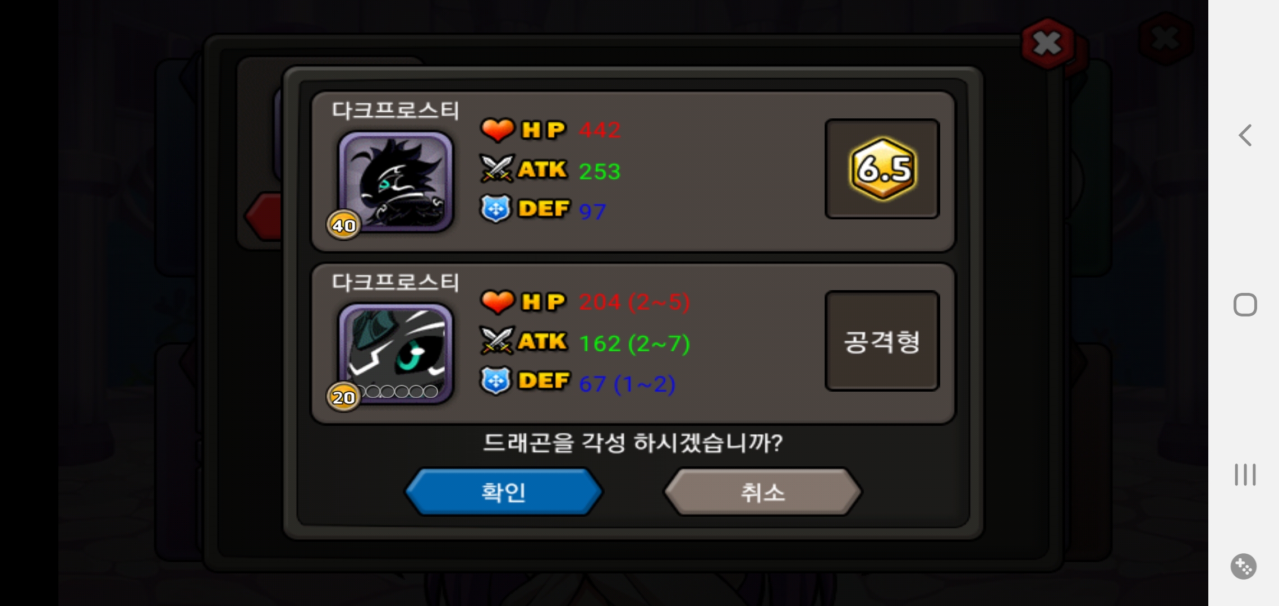Select the level 40 dark dragon portrait
This screenshot has width=1279, height=606.
[x=395, y=181]
